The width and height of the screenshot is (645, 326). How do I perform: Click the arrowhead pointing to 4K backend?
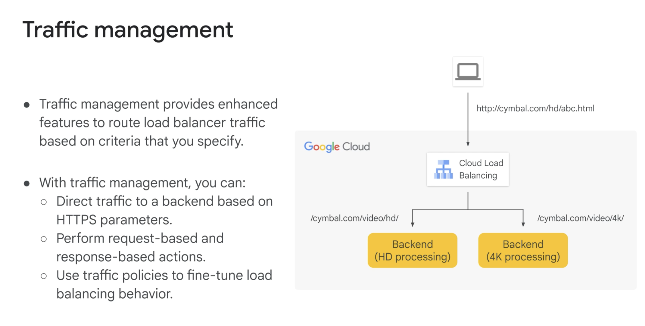pyautogui.click(x=523, y=224)
